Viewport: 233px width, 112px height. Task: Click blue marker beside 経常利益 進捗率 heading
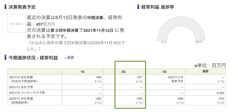[x=138, y=7]
